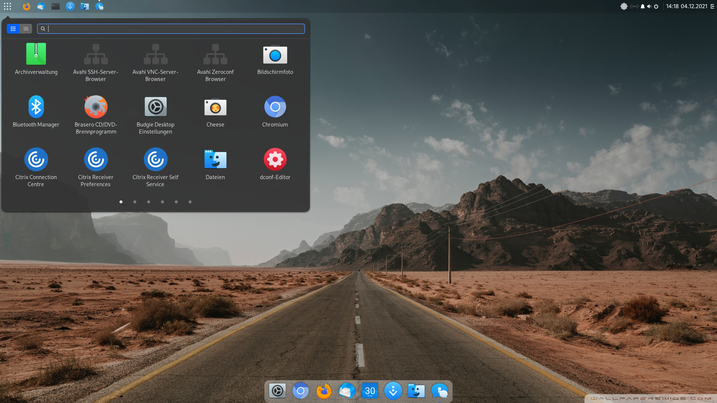Open Citrix Connection Centre
The image size is (717, 403).
coord(36,159)
